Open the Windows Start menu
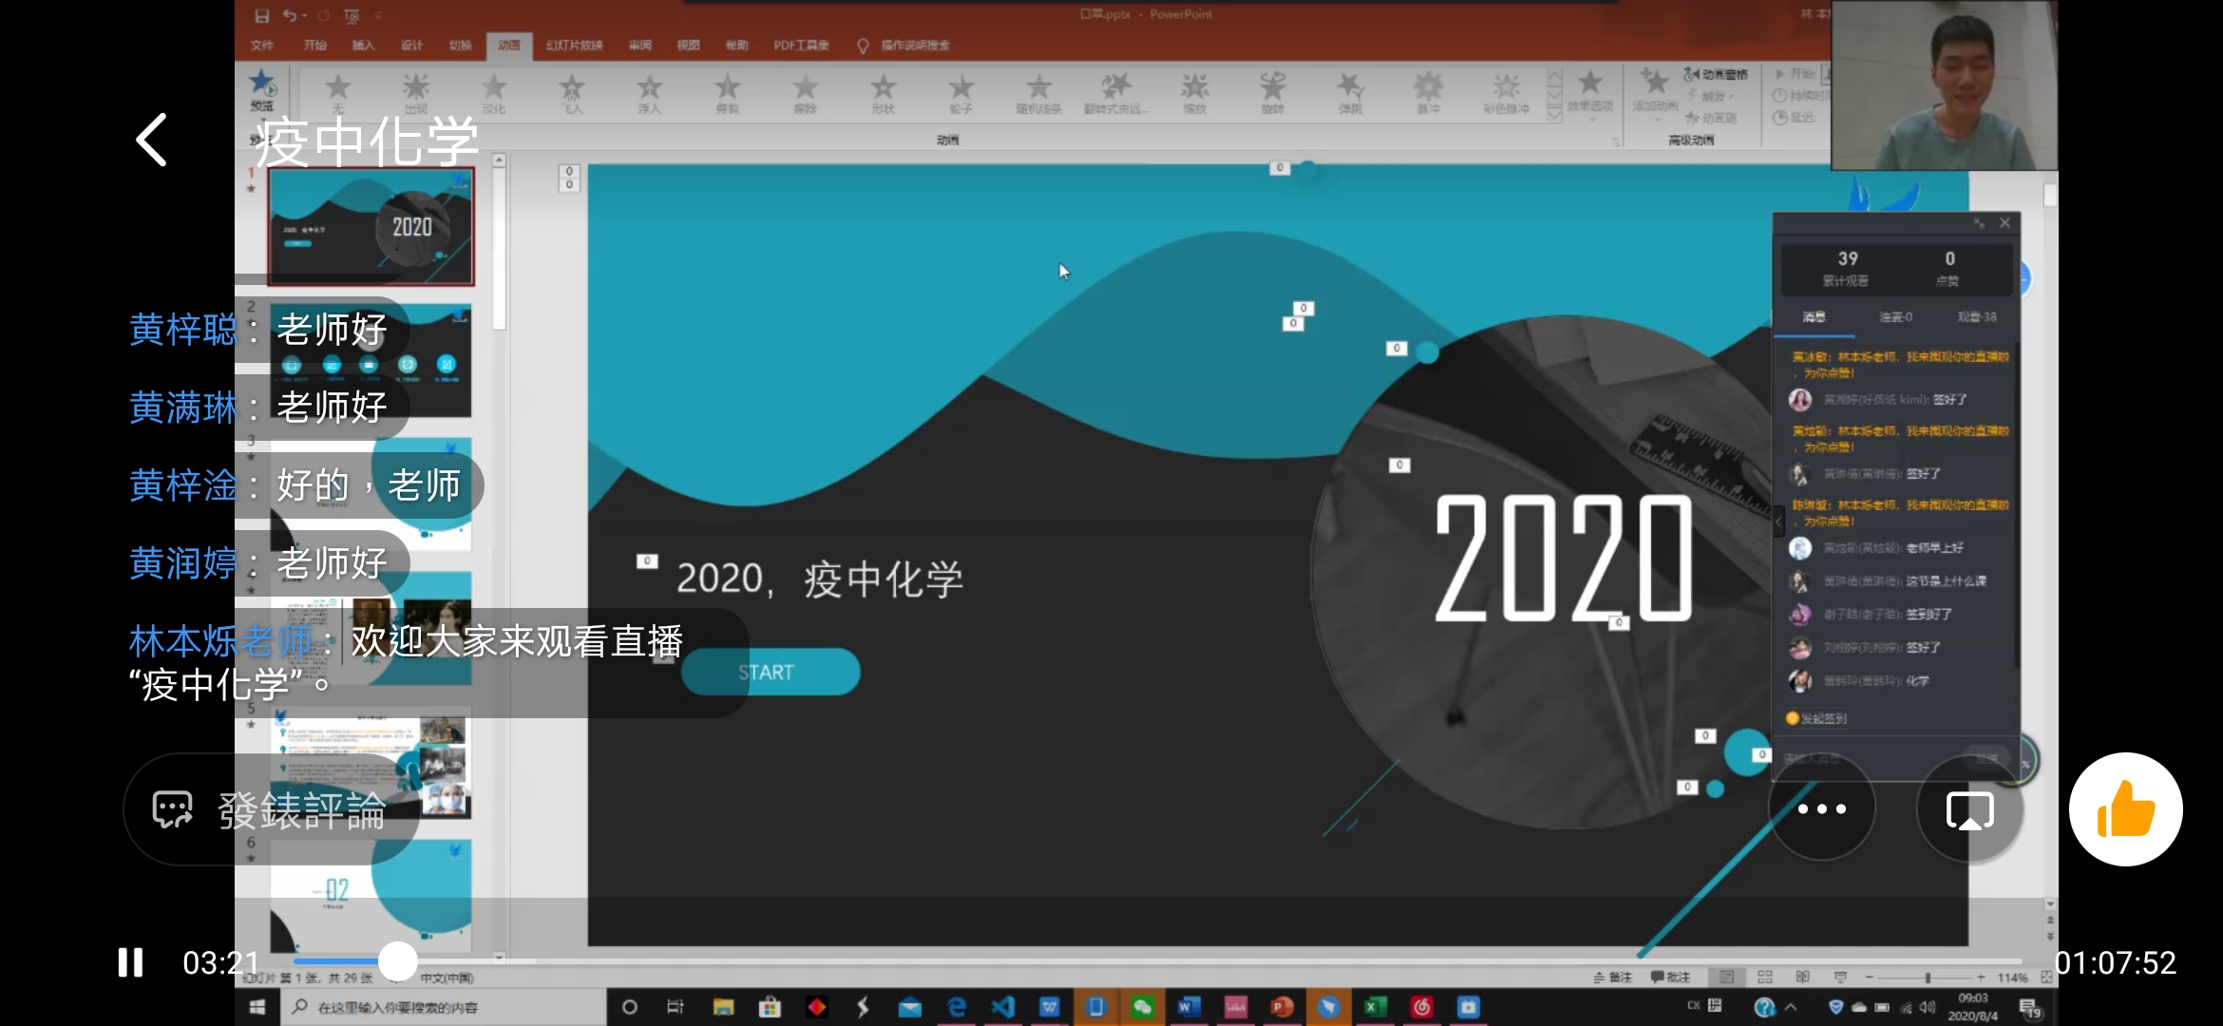The image size is (2223, 1026). click(257, 1007)
